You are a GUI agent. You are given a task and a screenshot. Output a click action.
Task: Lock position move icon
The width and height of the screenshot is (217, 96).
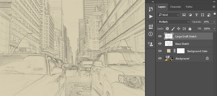coord(178,29)
